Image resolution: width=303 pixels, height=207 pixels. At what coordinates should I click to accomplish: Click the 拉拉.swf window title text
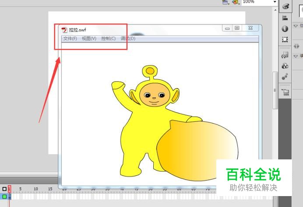(78, 30)
